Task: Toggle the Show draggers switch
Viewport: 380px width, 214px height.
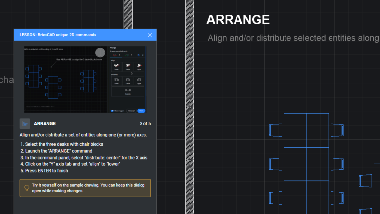Action: point(112,111)
